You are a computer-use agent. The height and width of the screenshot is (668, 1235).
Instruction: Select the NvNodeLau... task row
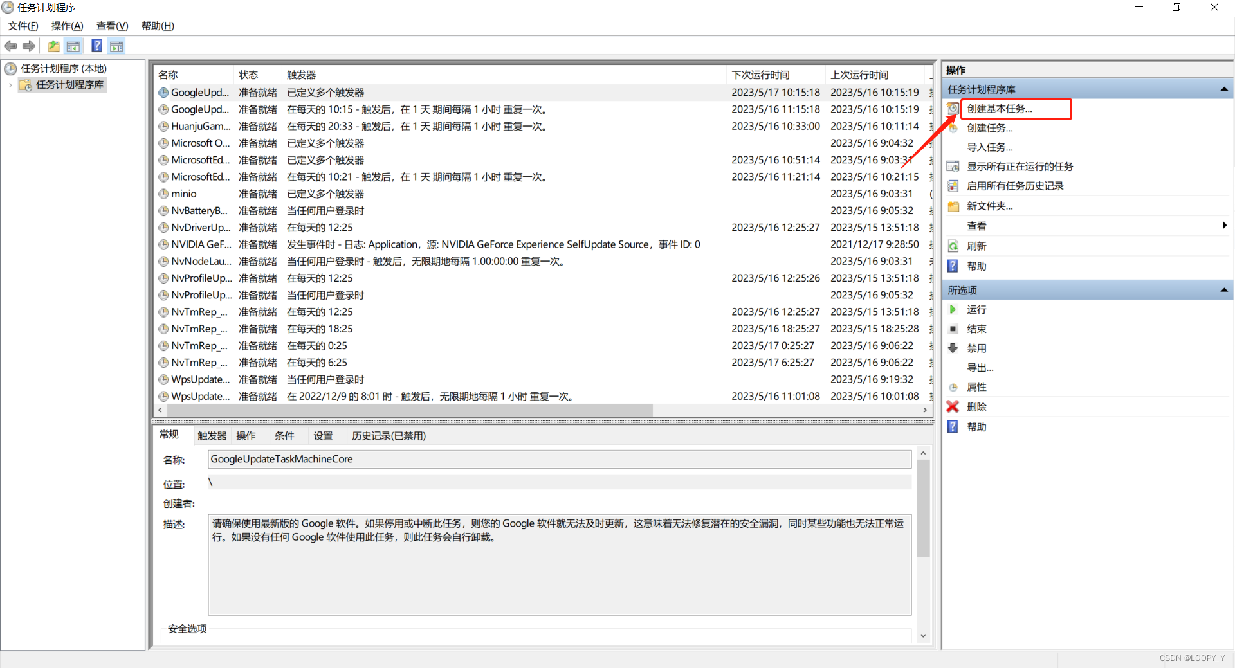[544, 261]
